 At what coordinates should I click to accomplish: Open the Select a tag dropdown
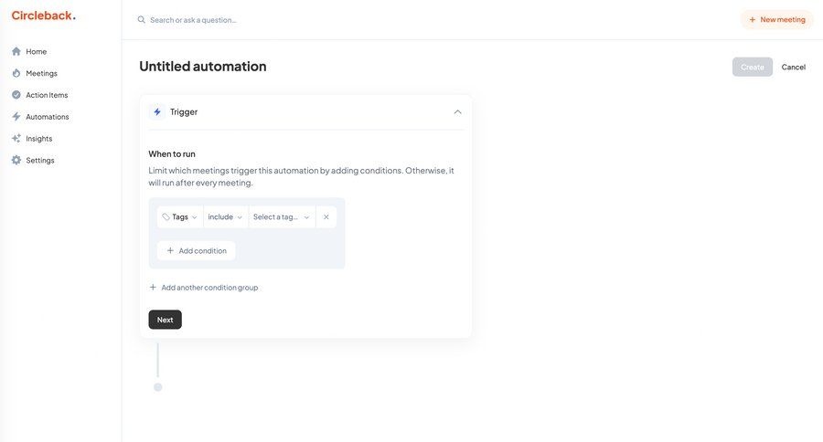click(x=282, y=217)
